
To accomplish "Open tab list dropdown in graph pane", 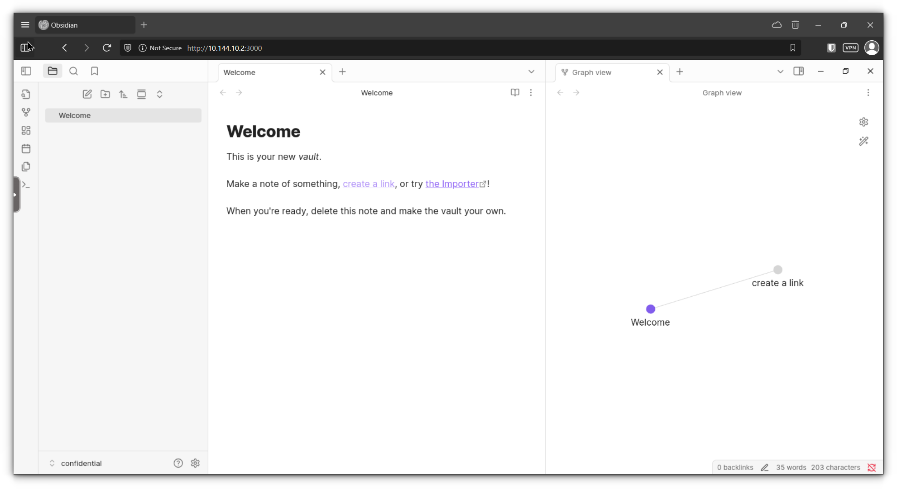I will pos(780,71).
